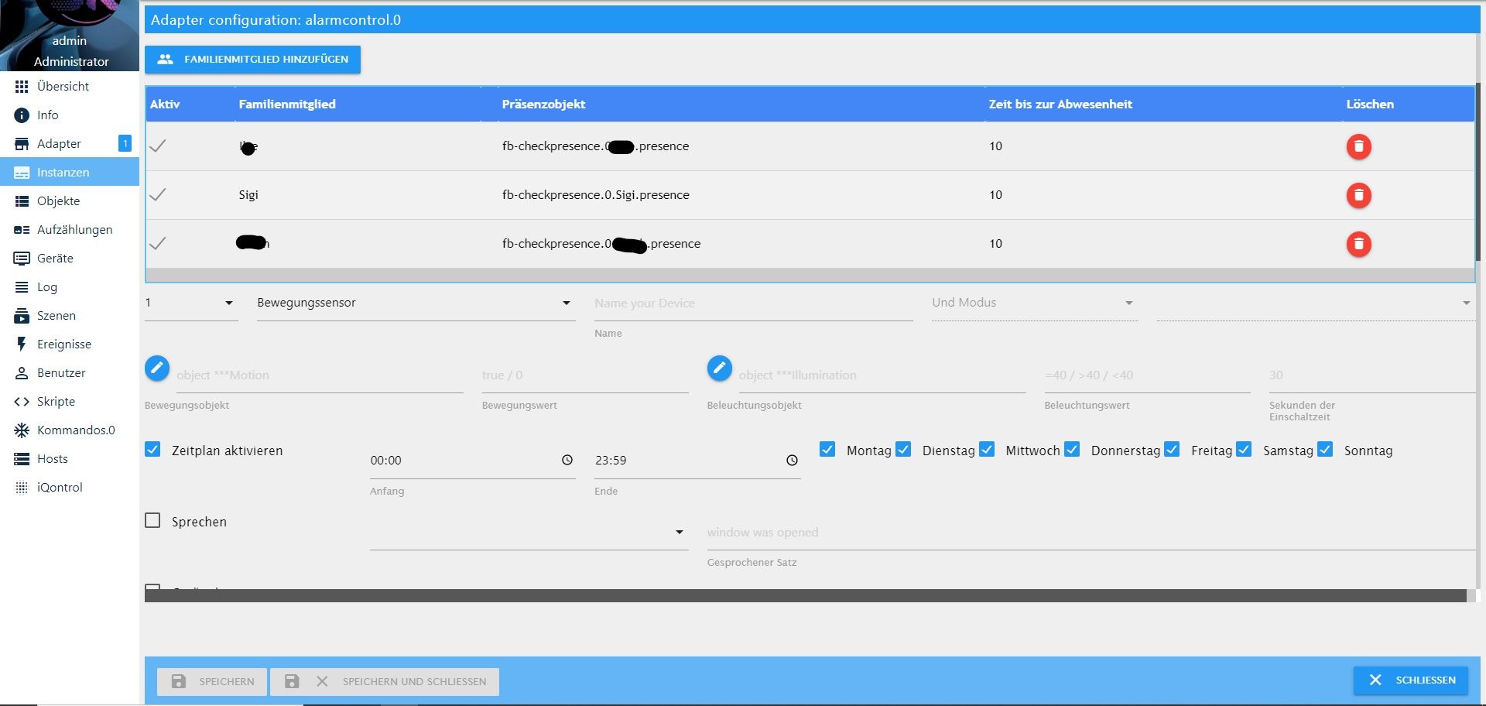The width and height of the screenshot is (1486, 706).
Task: Click Speichern und Schliessen button
Action: 385,681
